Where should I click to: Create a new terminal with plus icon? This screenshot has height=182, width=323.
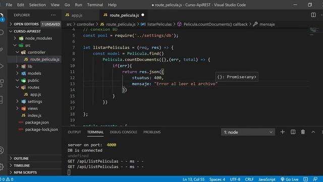click(283, 132)
